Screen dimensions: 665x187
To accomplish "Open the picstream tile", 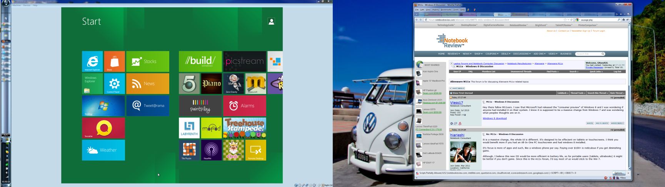I will point(245,62).
